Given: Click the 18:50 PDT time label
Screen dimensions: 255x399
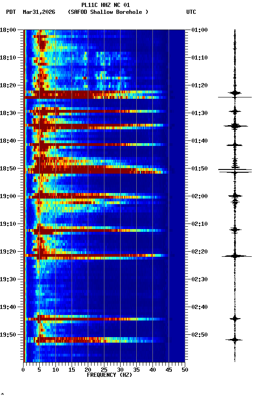Looking at the screenshot, I should click(8, 169).
